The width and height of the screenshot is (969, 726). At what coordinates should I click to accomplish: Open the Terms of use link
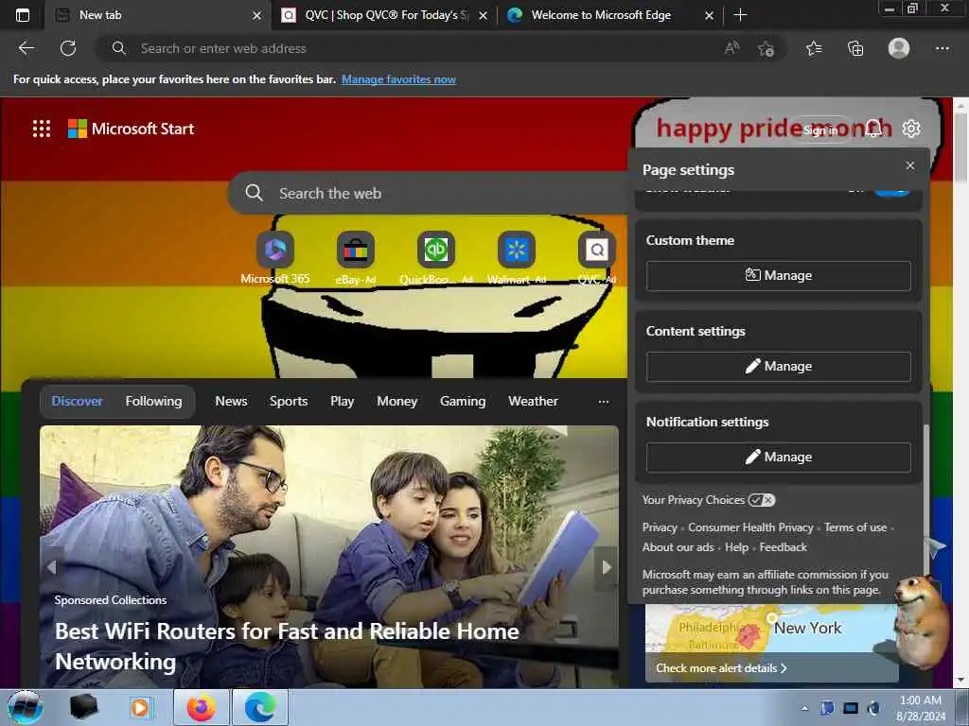855,527
